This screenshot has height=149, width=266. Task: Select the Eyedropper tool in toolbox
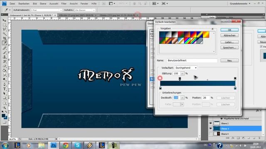click(x=5, y=43)
